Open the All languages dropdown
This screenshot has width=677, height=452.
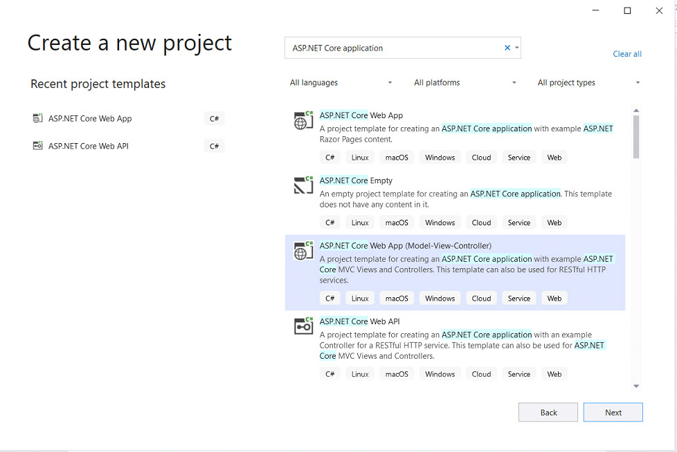(341, 83)
